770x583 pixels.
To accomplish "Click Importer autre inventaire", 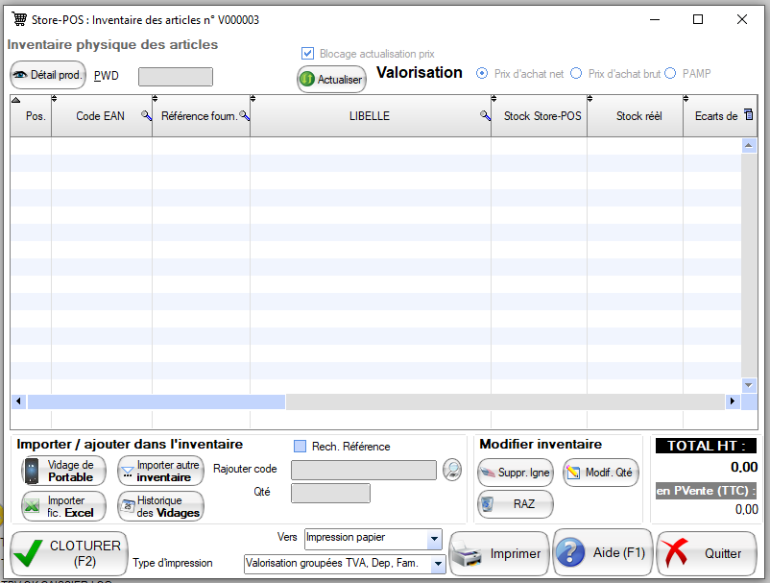I will tap(160, 471).
